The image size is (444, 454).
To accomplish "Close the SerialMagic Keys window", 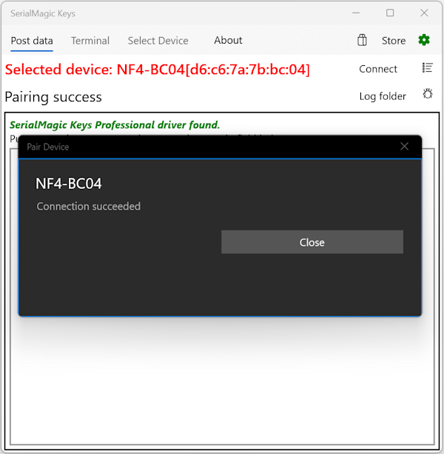I will 424,13.
